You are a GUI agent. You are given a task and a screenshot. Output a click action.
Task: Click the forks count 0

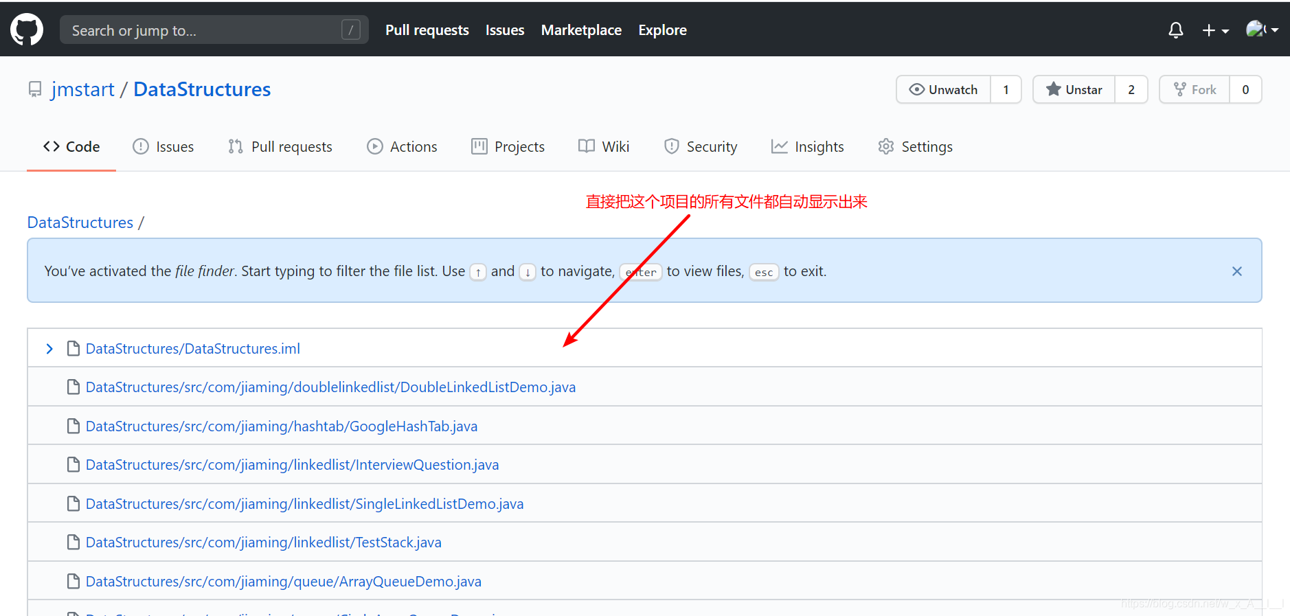click(1245, 89)
